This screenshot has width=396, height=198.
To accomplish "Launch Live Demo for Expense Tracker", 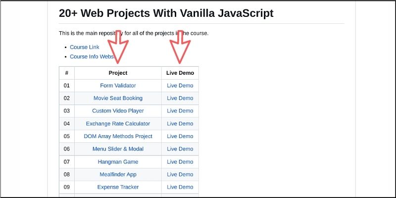I will tap(180, 187).
